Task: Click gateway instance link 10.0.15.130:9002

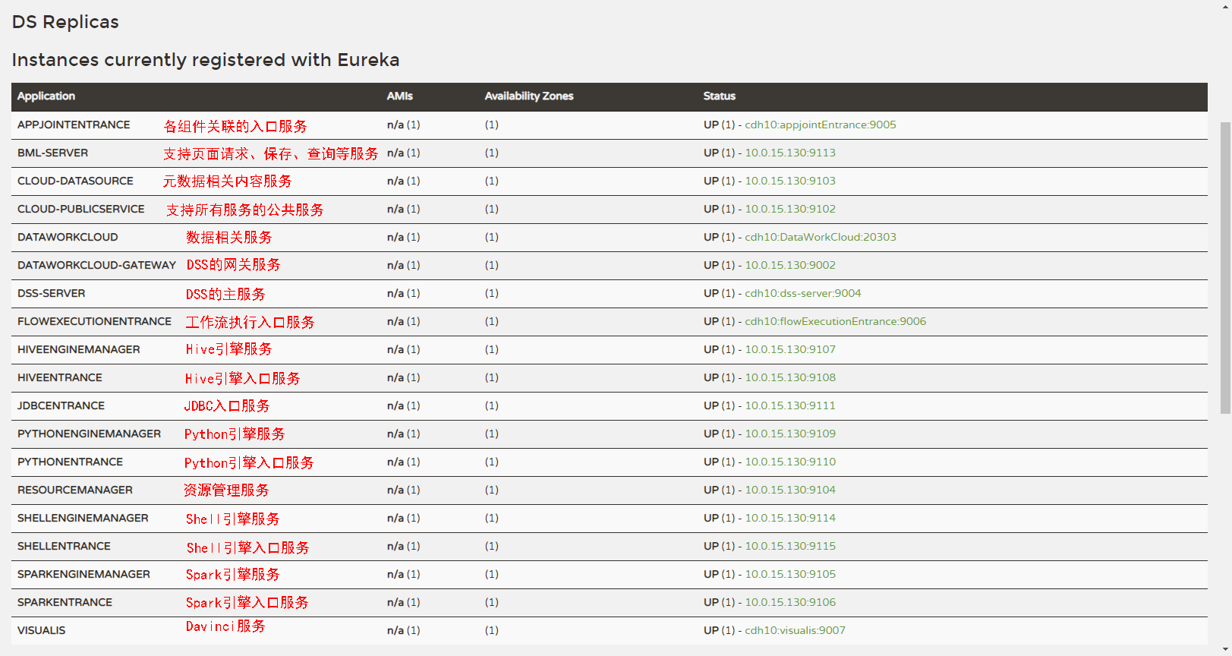Action: 789,265
